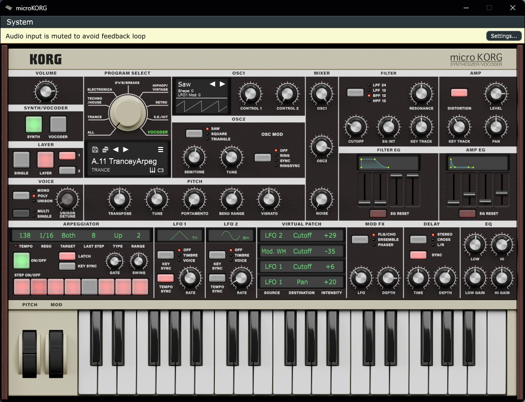Click the Filter EG Reset button
The width and height of the screenshot is (525, 402).
tap(378, 214)
